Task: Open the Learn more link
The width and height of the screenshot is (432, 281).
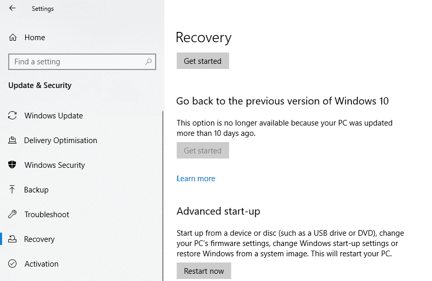Action: pos(196,179)
